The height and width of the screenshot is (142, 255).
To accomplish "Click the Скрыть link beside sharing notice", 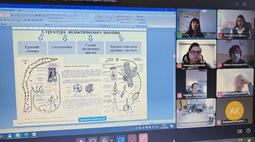I will coord(111,119).
